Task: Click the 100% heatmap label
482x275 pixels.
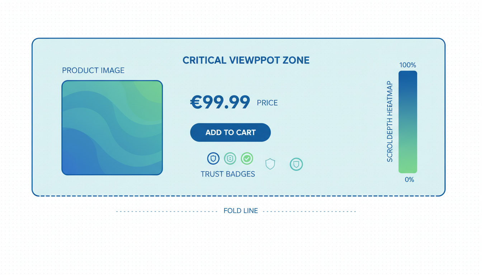Action: [408, 65]
